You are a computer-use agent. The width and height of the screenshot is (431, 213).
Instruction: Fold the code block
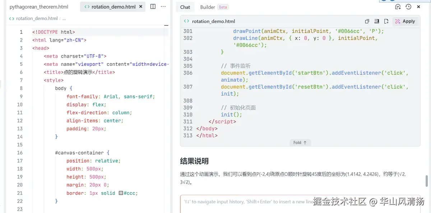pyautogui.click(x=300, y=142)
